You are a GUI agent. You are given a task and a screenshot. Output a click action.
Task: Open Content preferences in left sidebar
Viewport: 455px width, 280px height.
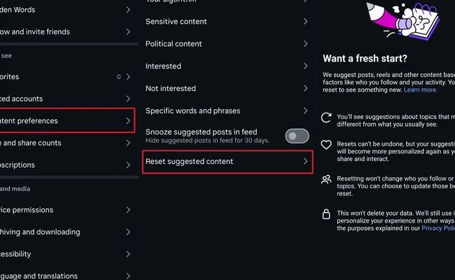(x=66, y=121)
